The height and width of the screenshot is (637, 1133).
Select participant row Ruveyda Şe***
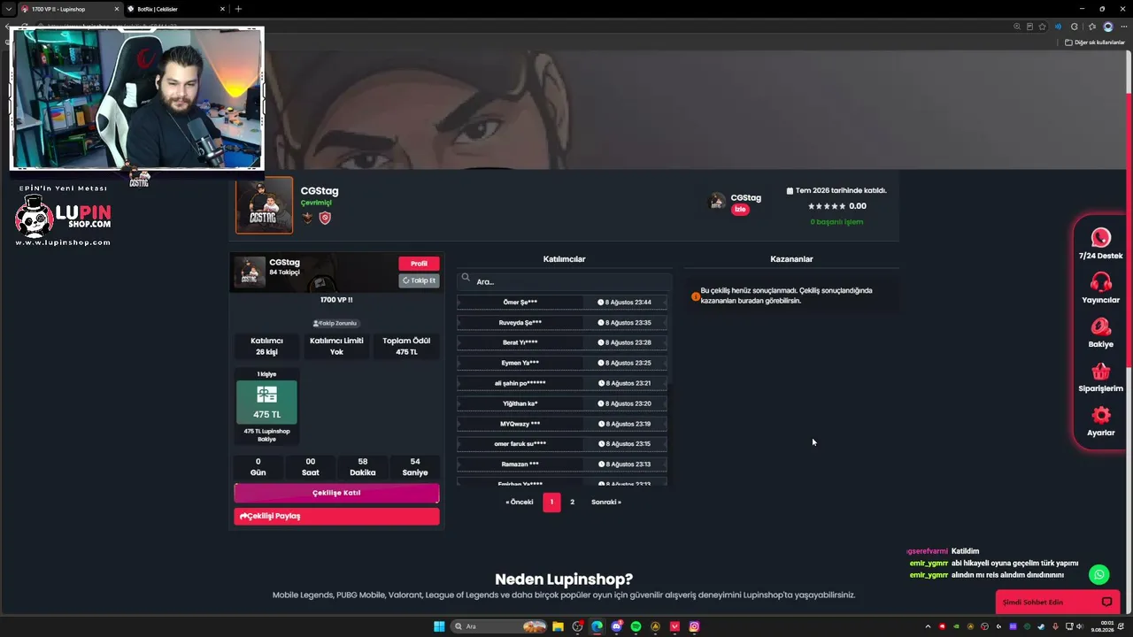click(x=563, y=323)
